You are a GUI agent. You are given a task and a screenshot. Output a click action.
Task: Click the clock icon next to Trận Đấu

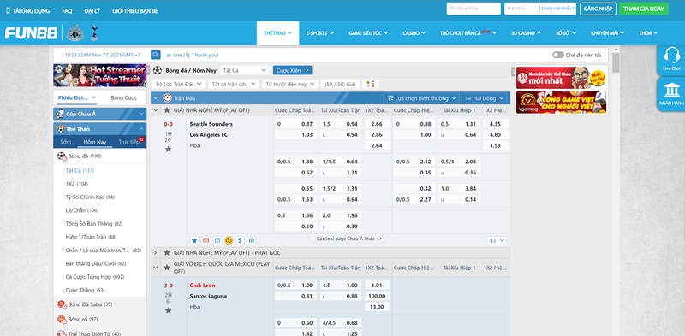[167, 98]
